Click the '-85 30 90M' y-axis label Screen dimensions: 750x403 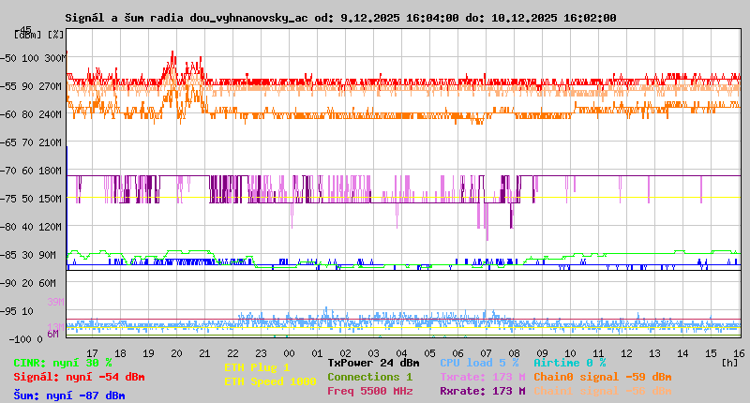pyautogui.click(x=29, y=255)
